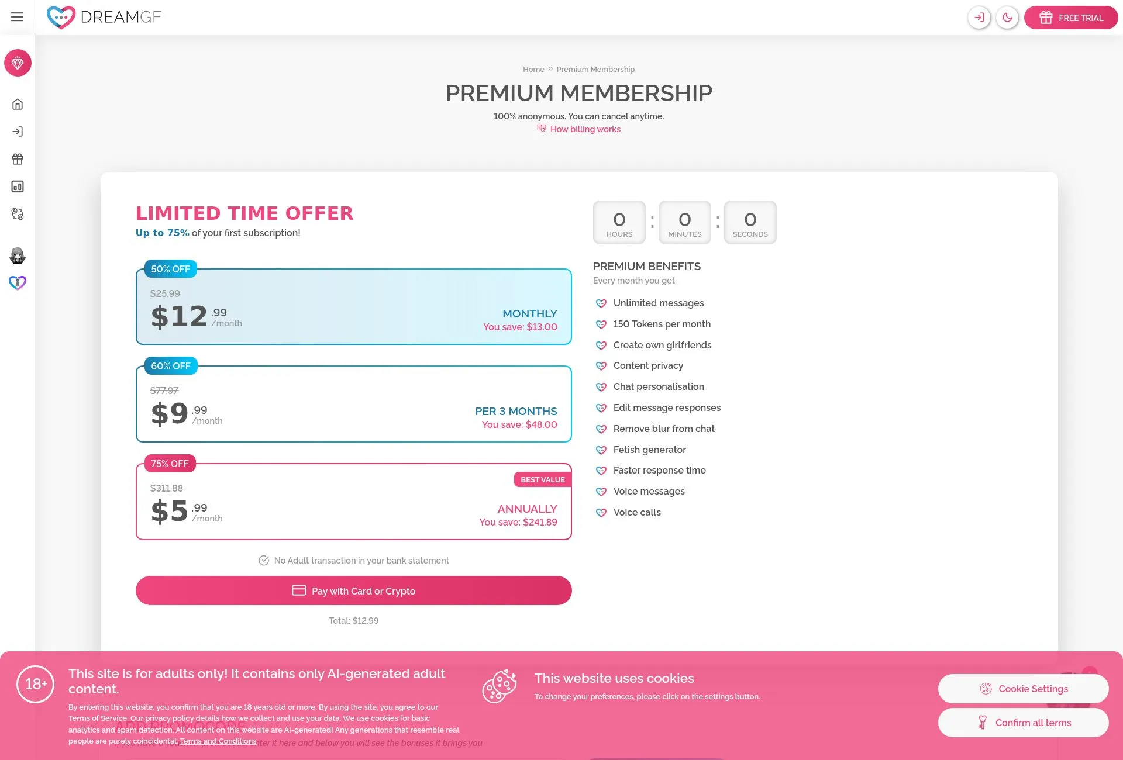Image resolution: width=1123 pixels, height=760 pixels.
Task: Click the DreamGF heart logo
Action: point(61,18)
